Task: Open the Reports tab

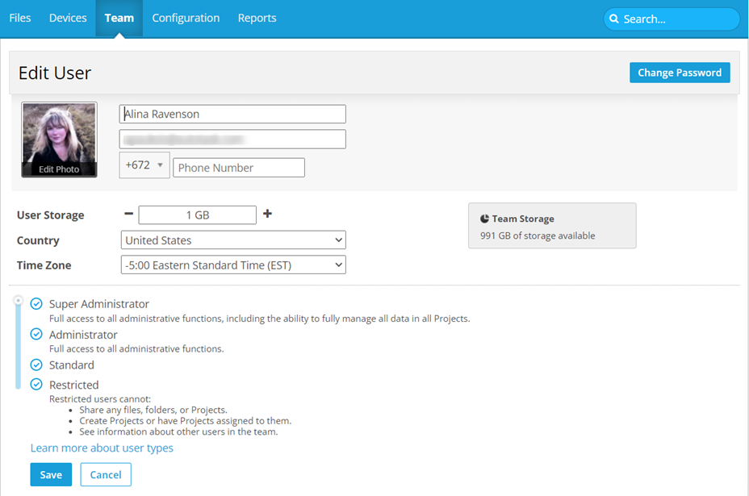Action: [x=257, y=18]
